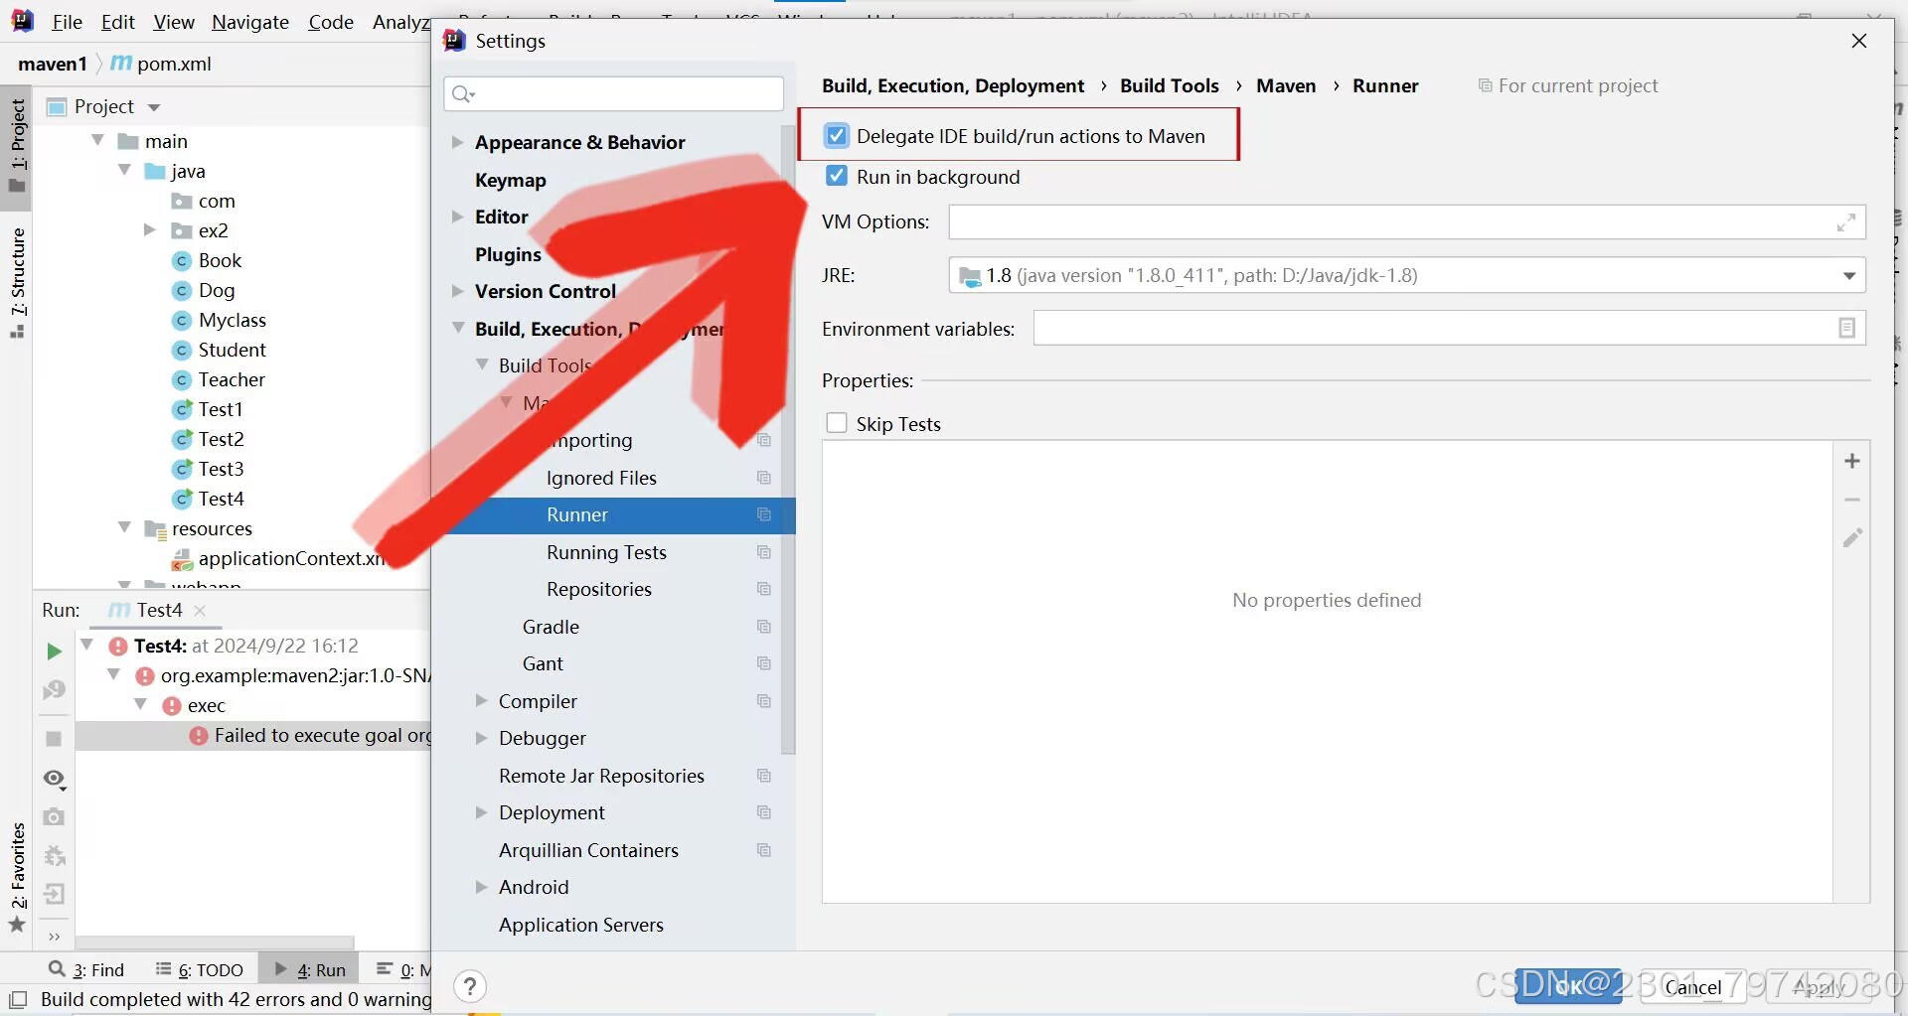Open the 4: Run tool window
This screenshot has width=1908, height=1016.
pos(310,969)
